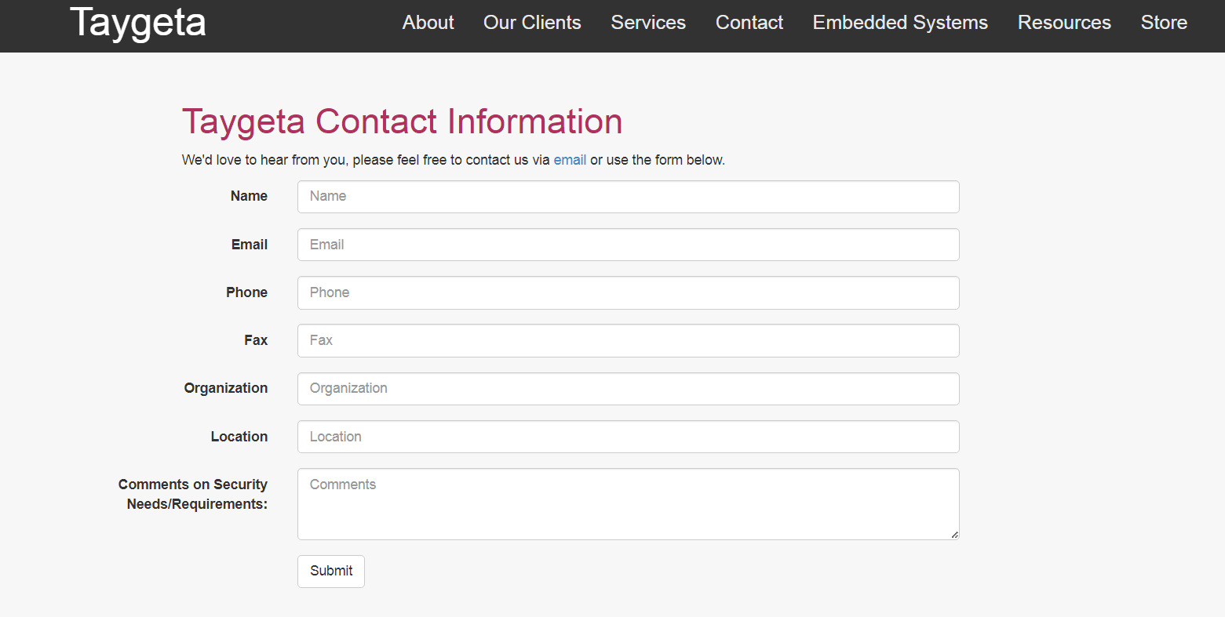Visit the Store navigation link
This screenshot has height=617, width=1225.
[1164, 23]
